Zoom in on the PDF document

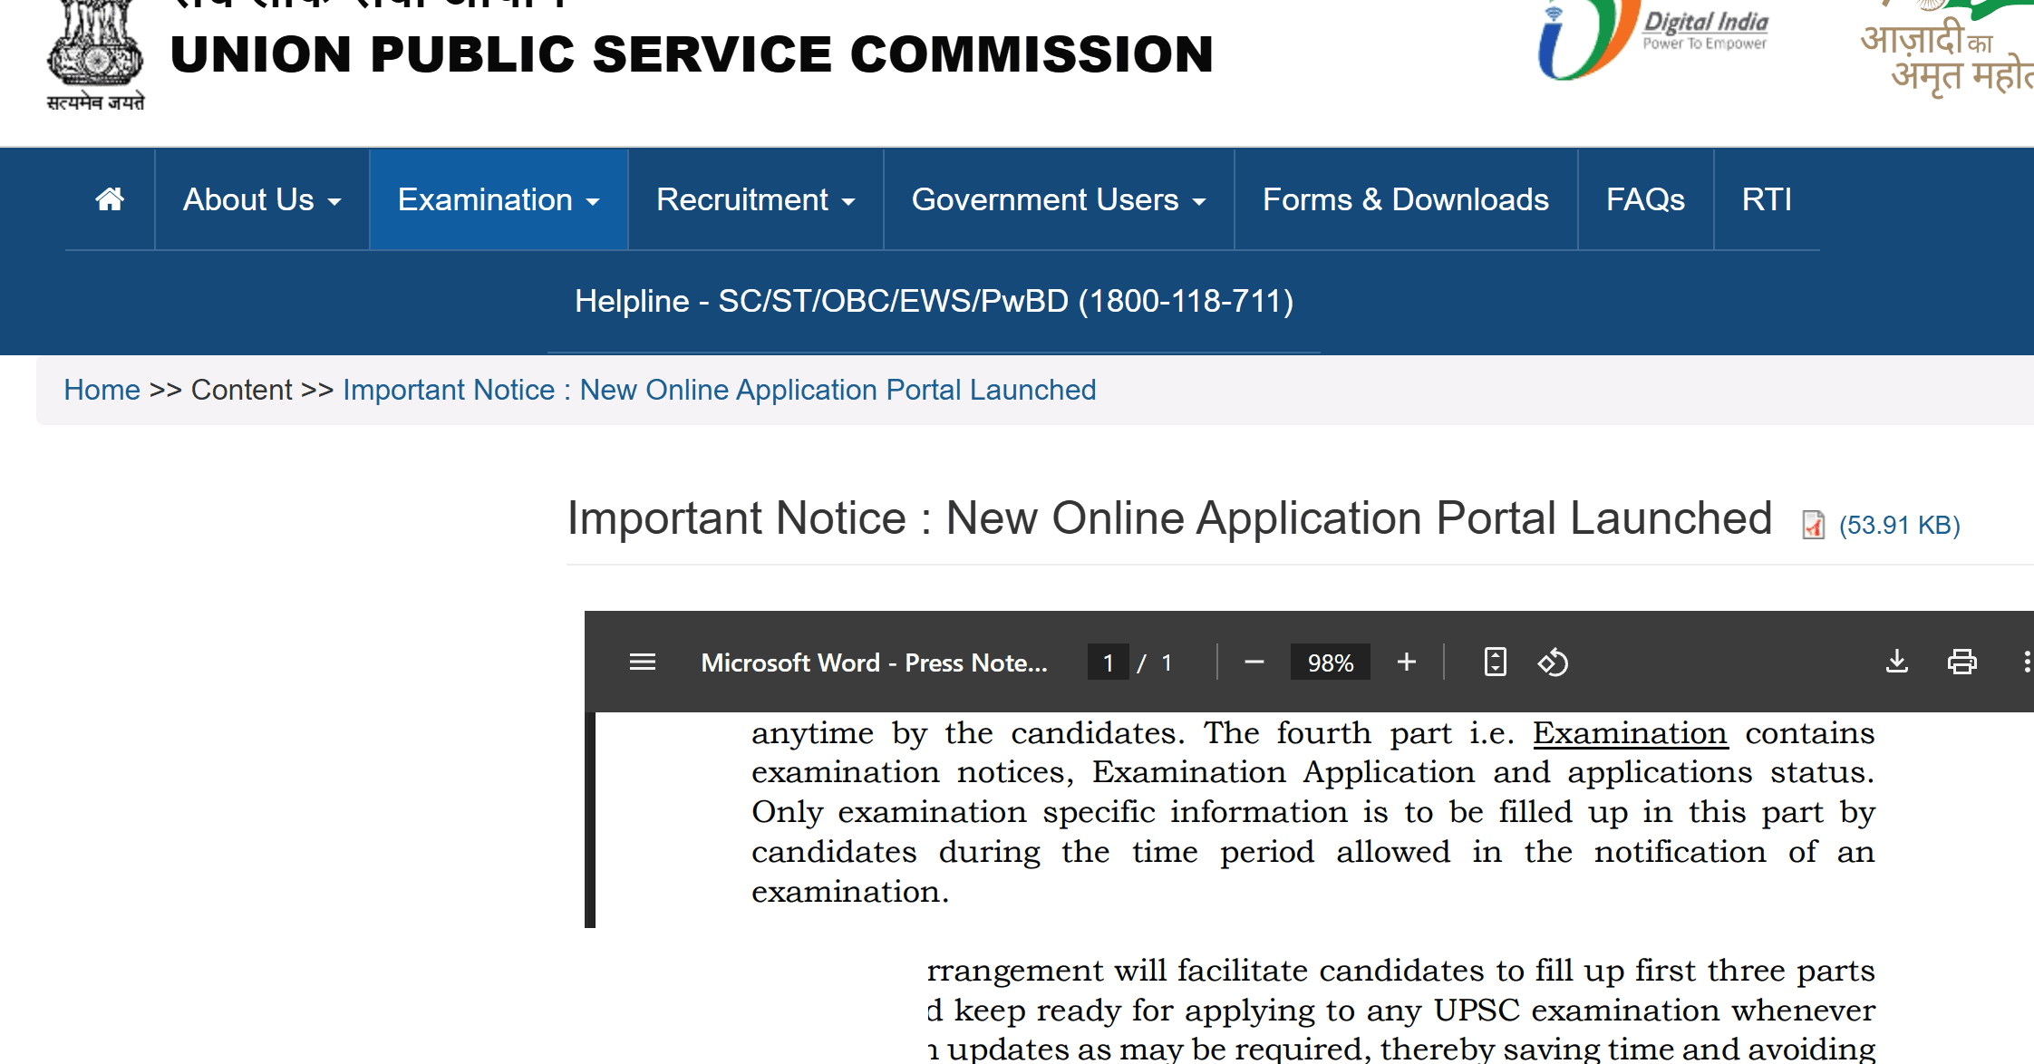tap(1406, 662)
